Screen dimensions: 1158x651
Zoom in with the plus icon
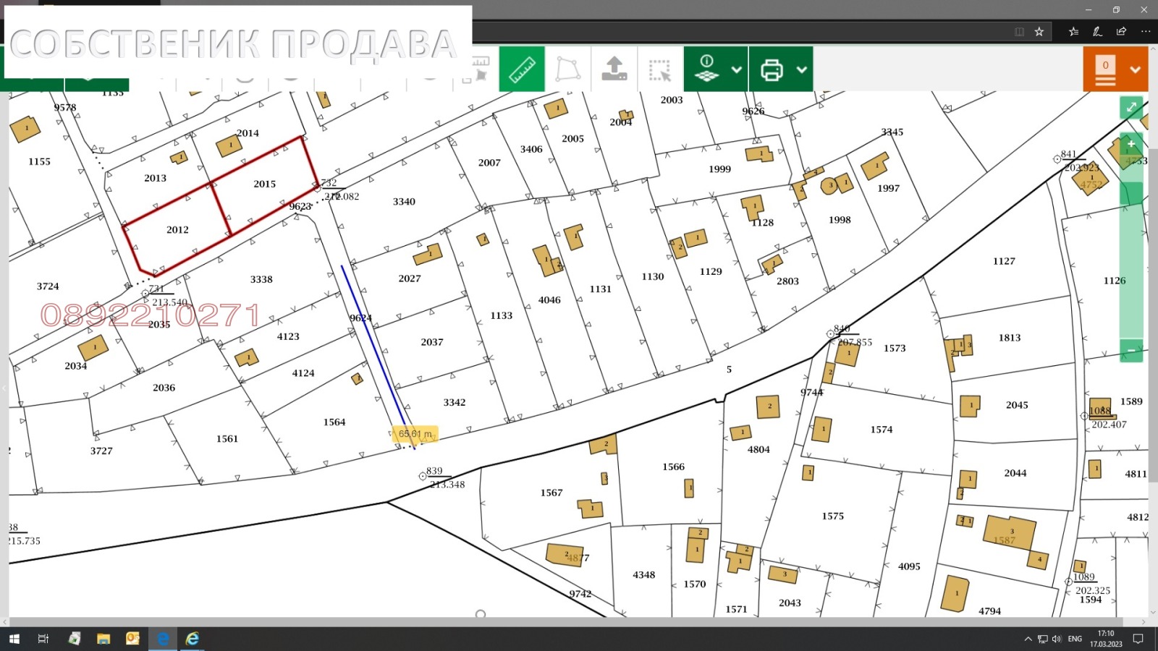(1130, 144)
